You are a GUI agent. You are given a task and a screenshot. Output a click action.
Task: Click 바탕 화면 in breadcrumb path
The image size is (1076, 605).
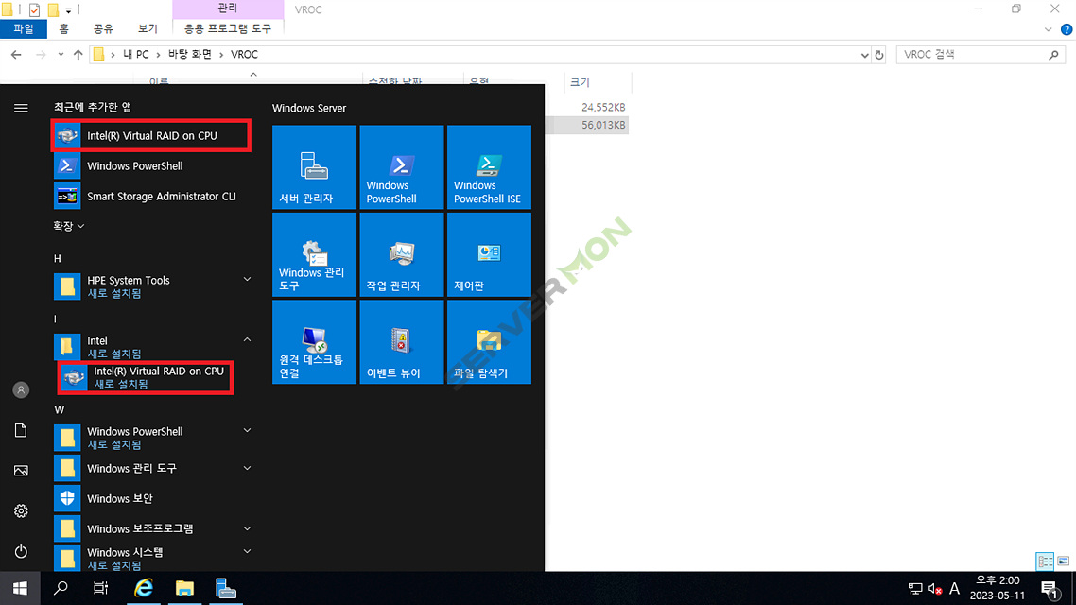click(190, 54)
